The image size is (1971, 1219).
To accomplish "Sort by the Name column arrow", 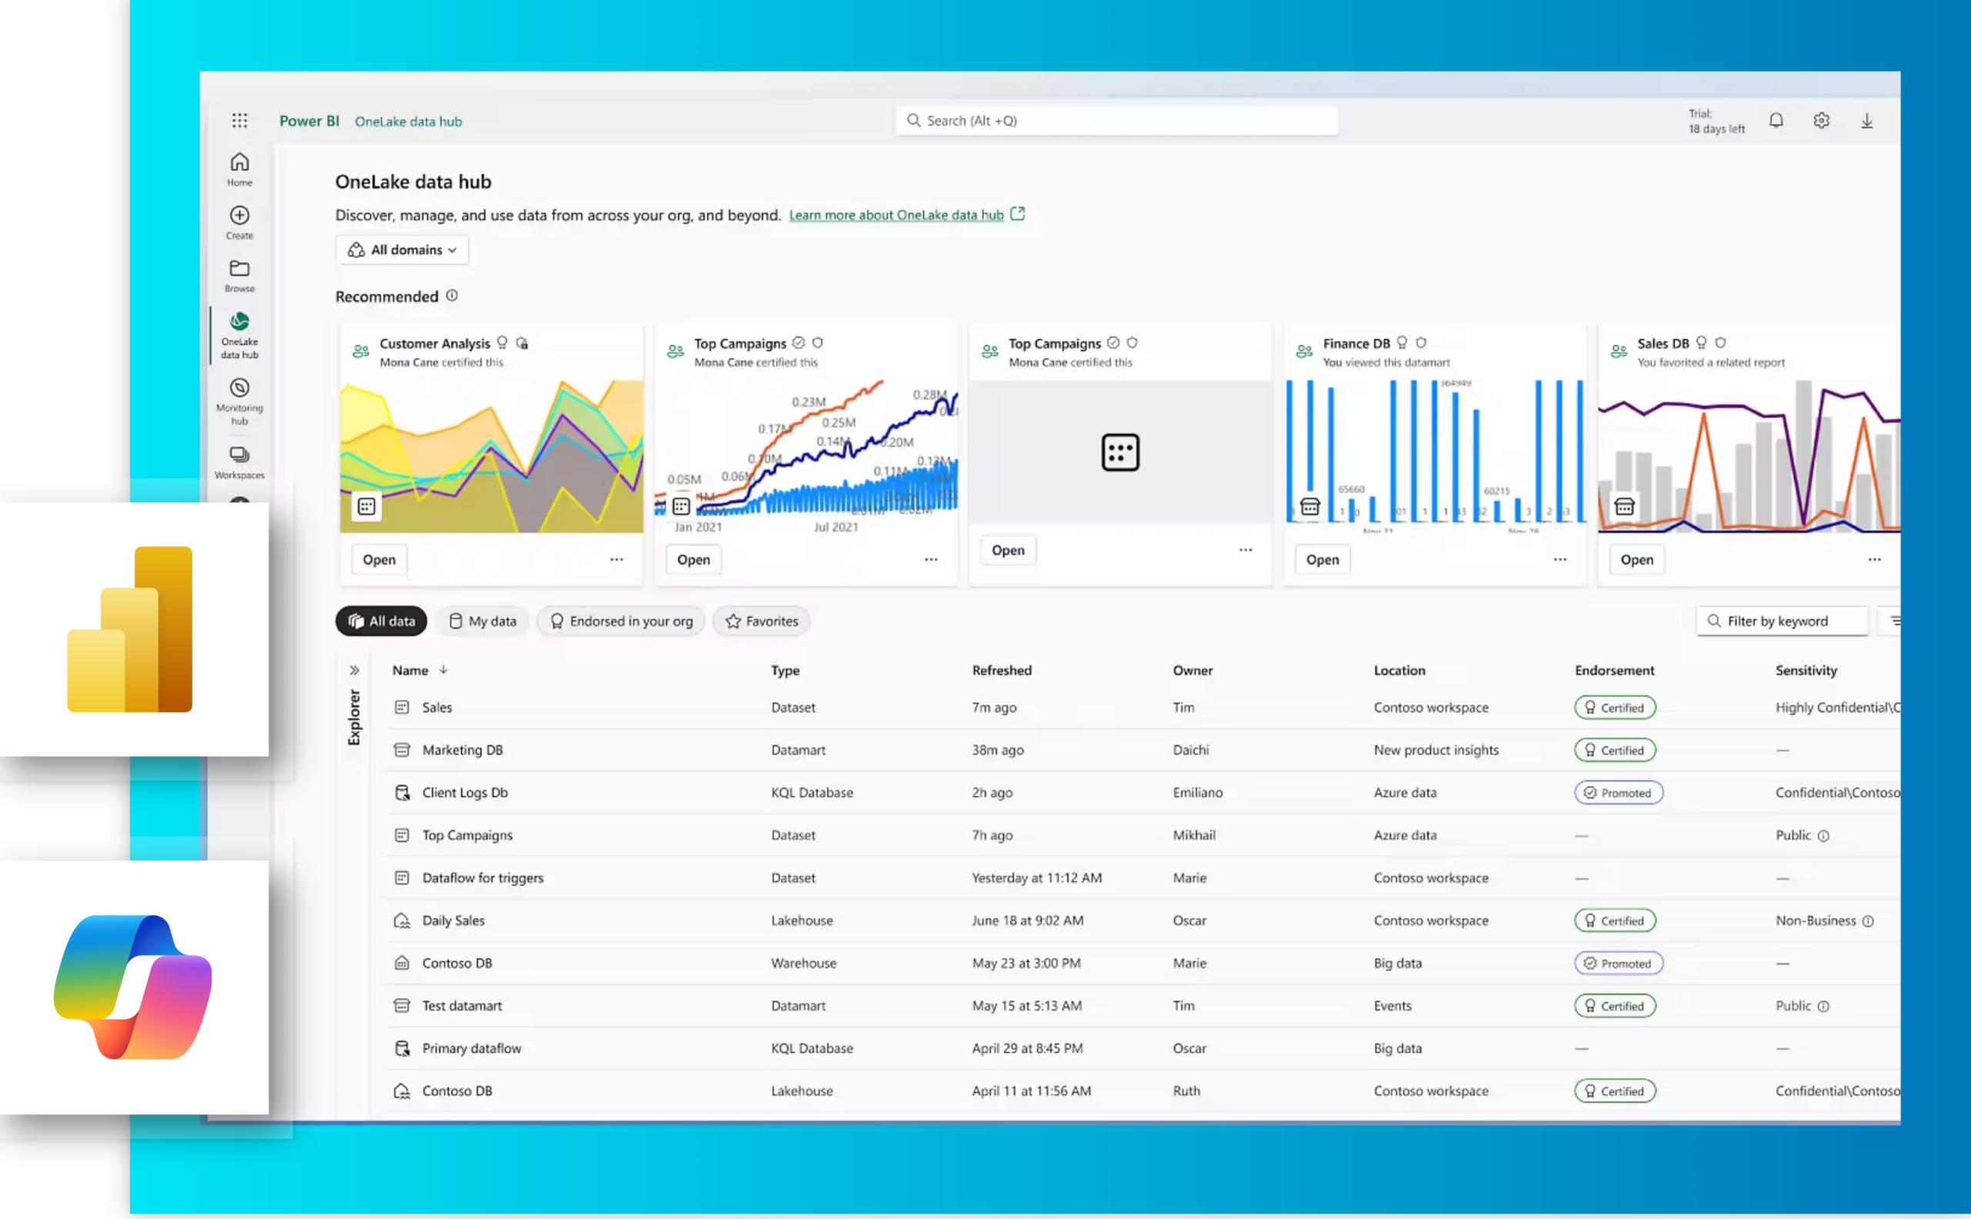I will 443,670.
